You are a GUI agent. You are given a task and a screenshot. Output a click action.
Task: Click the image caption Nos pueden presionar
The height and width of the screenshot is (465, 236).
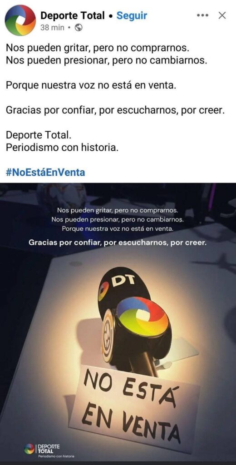[x=118, y=220]
